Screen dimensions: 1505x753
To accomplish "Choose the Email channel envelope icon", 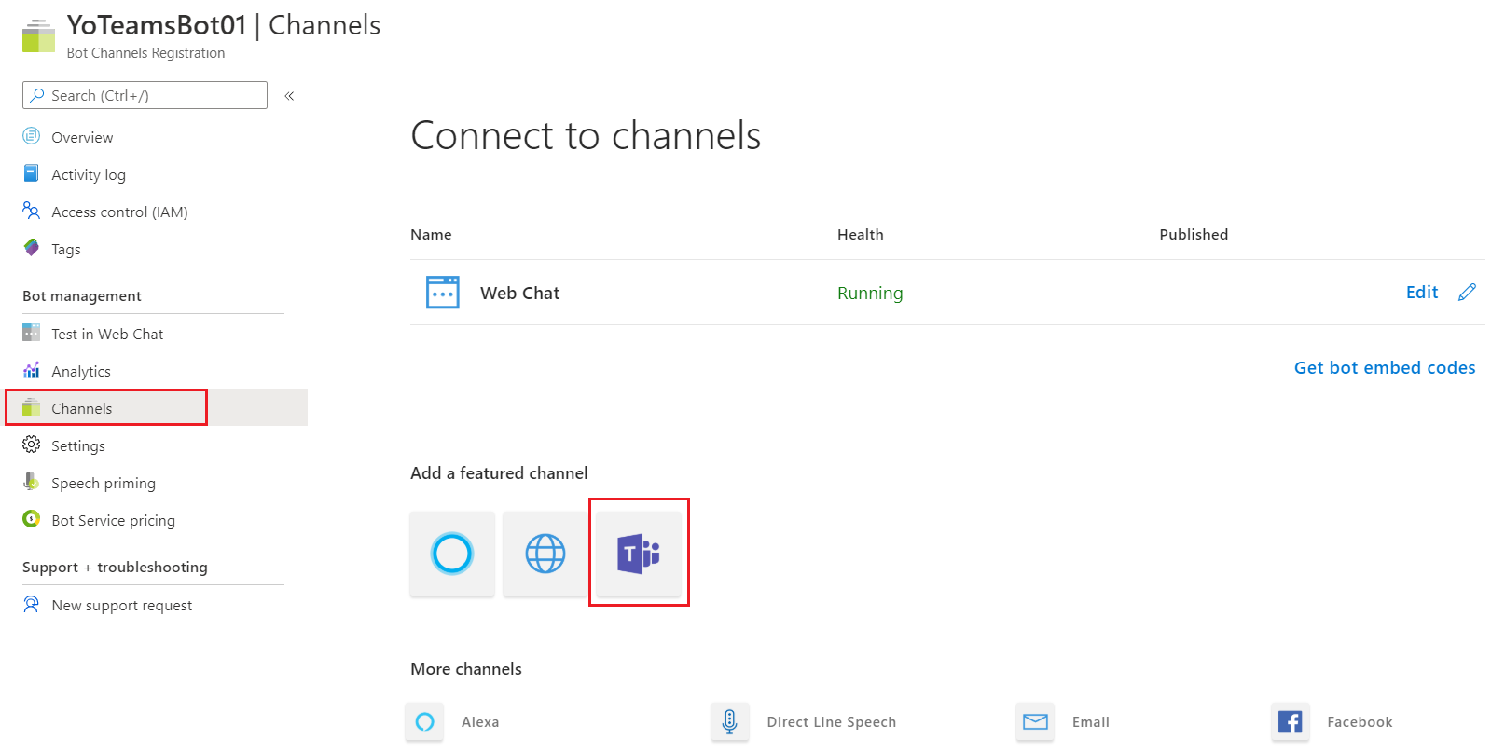I will click(x=1035, y=722).
